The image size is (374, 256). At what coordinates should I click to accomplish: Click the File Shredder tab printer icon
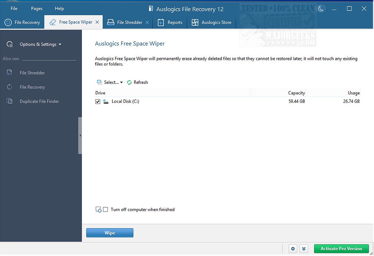coord(110,22)
